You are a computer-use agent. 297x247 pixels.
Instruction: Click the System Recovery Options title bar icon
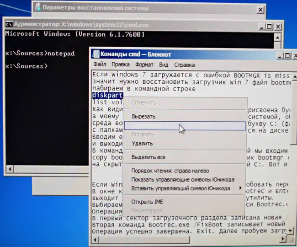pyautogui.click(x=37, y=7)
